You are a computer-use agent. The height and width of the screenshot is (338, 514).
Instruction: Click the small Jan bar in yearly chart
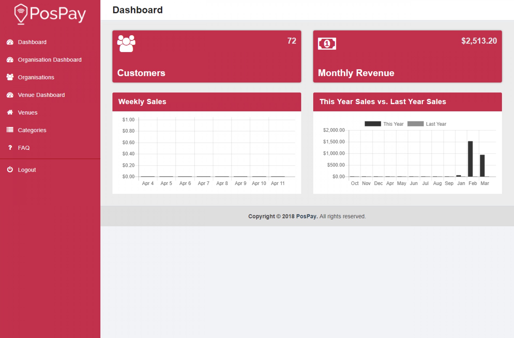click(x=459, y=176)
